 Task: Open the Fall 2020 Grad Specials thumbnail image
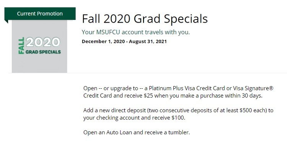tap(39, 46)
